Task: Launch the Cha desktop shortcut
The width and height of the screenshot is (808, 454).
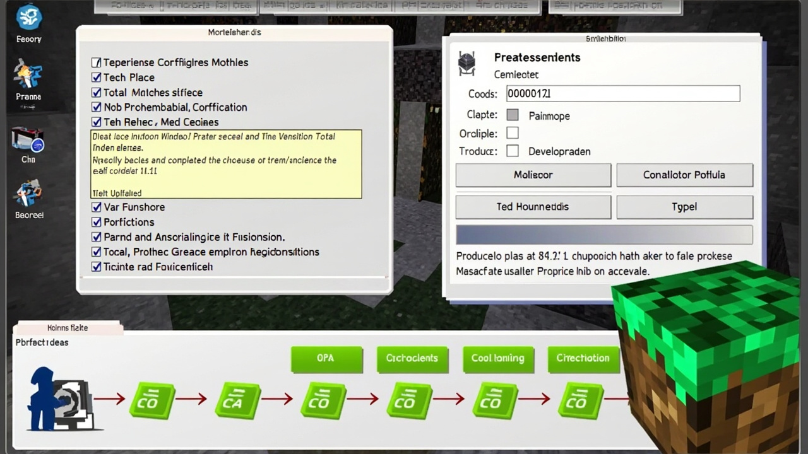Action: click(28, 139)
